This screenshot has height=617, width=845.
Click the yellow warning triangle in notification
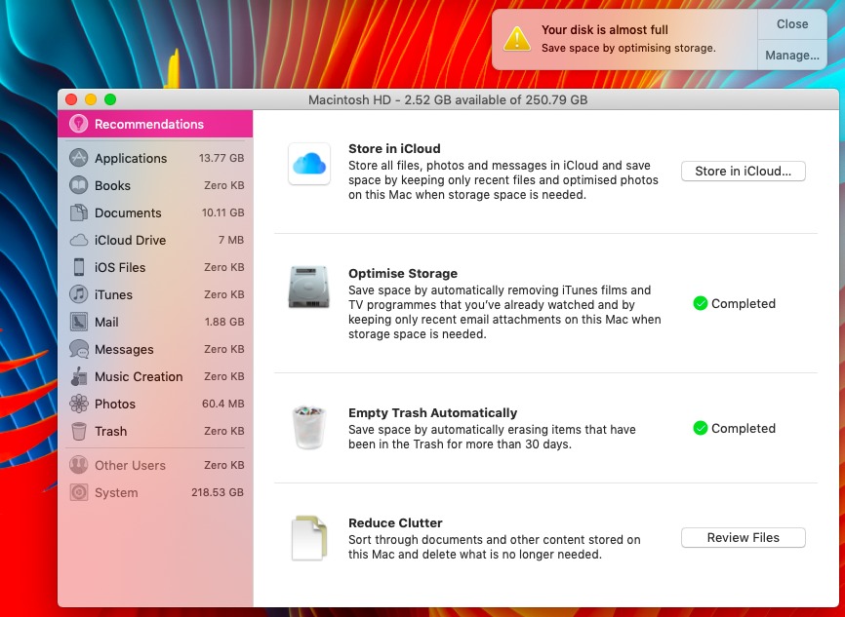pos(517,39)
